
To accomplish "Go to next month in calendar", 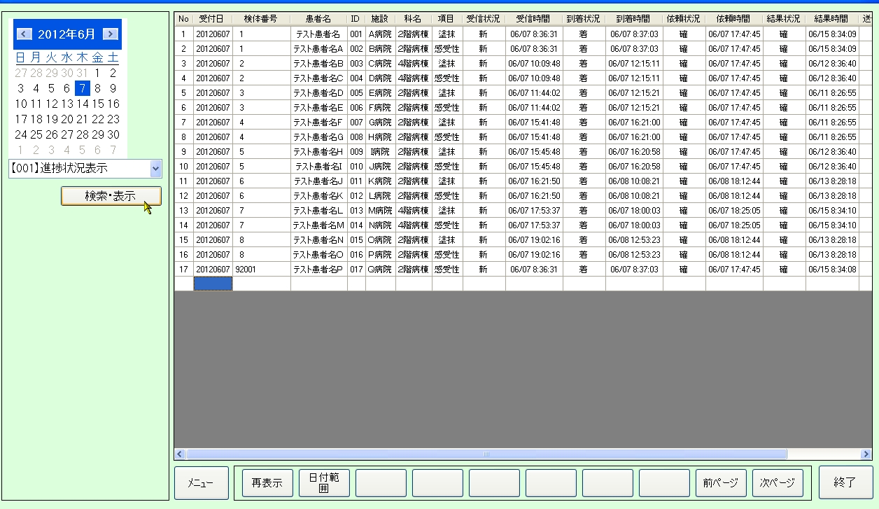I will (x=110, y=34).
